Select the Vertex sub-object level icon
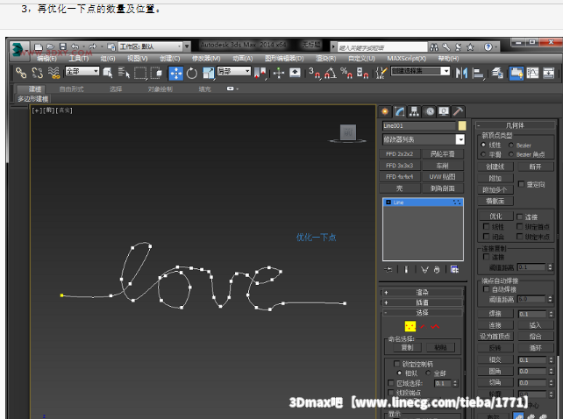Image resolution: width=563 pixels, height=419 pixels. pyautogui.click(x=410, y=326)
